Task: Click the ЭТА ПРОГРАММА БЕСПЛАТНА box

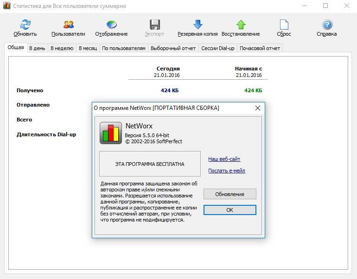Action: click(150, 164)
